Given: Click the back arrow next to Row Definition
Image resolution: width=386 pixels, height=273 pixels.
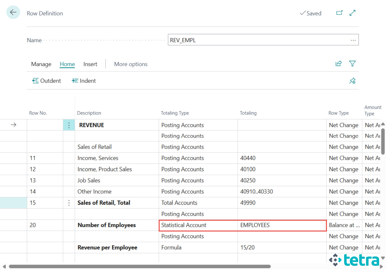Looking at the screenshot, I should coord(13,12).
